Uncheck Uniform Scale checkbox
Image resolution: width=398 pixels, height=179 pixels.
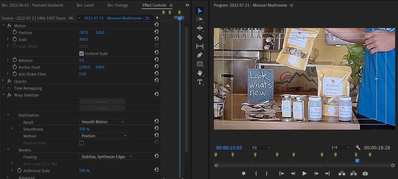click(x=81, y=53)
